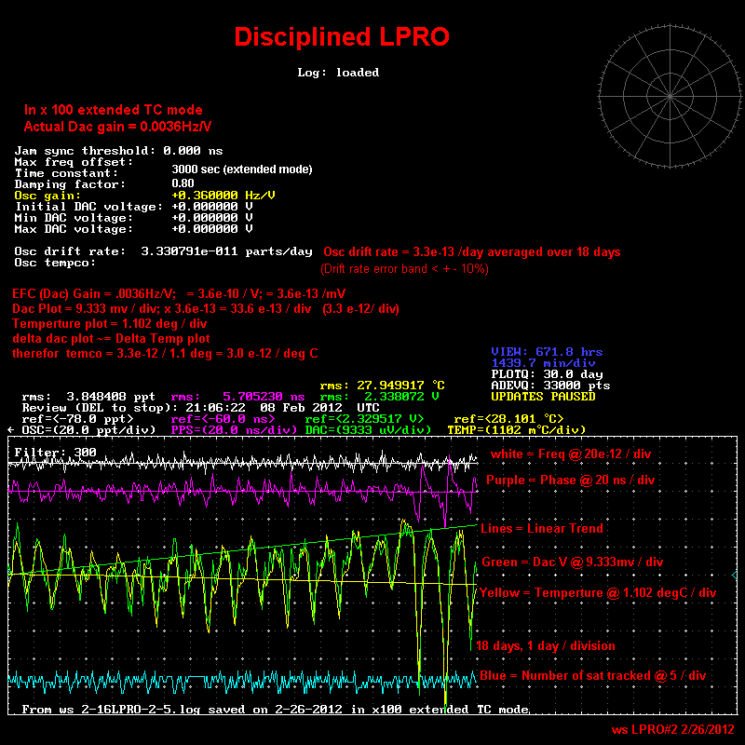
Task: Click the 'Min DAC voltage' row
Action: (x=133, y=218)
